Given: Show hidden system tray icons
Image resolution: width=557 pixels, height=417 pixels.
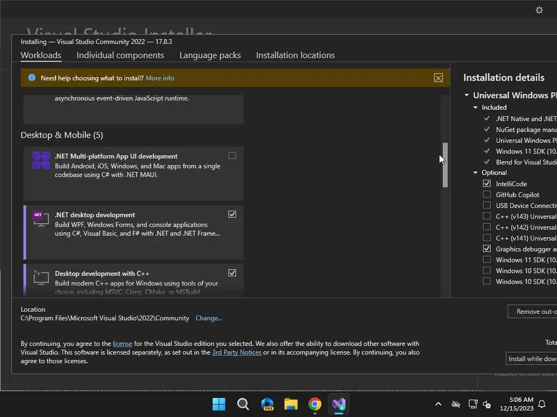Looking at the screenshot, I should [438, 404].
